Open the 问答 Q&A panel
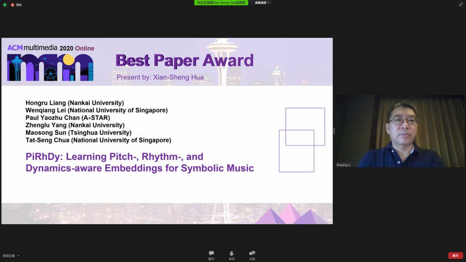Image resolution: width=466 pixels, height=262 pixels. (252, 256)
